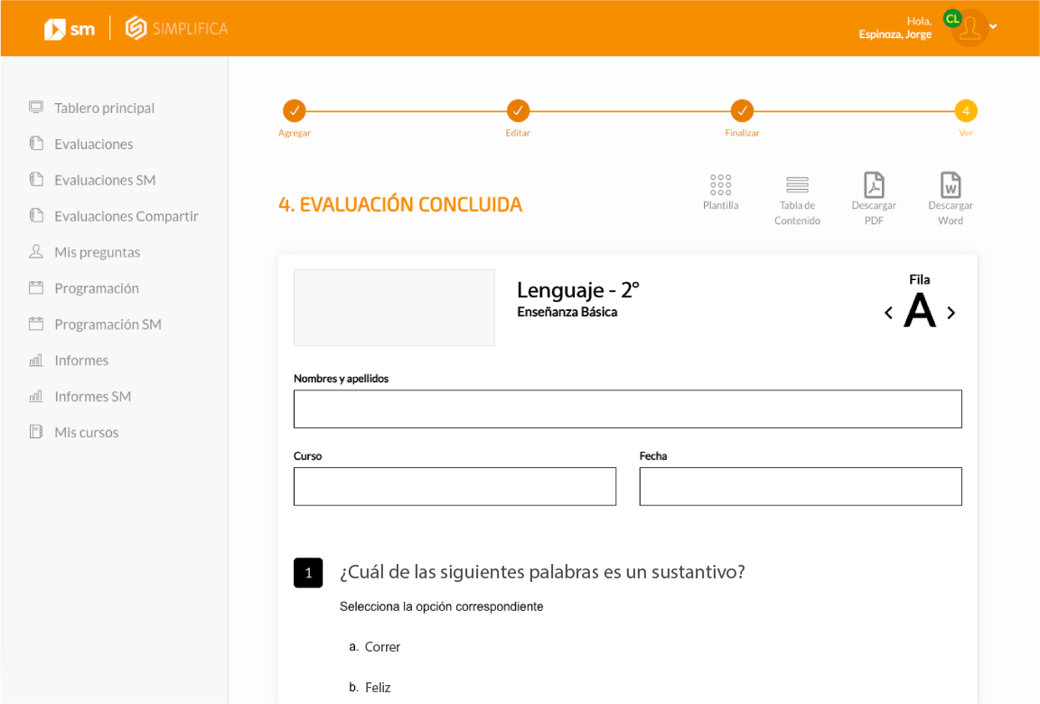Open Programación menu entry
Screen dimensions: 1040x704
click(x=97, y=288)
